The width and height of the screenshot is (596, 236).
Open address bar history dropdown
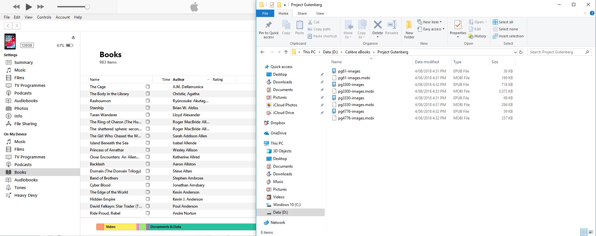coord(515,52)
